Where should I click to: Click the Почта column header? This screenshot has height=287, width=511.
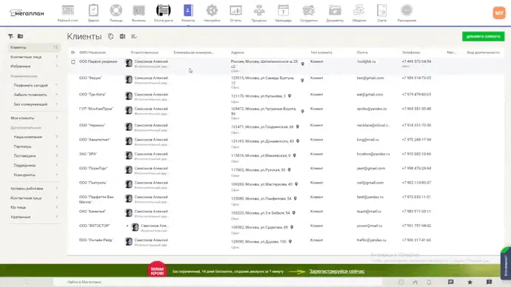[362, 53]
